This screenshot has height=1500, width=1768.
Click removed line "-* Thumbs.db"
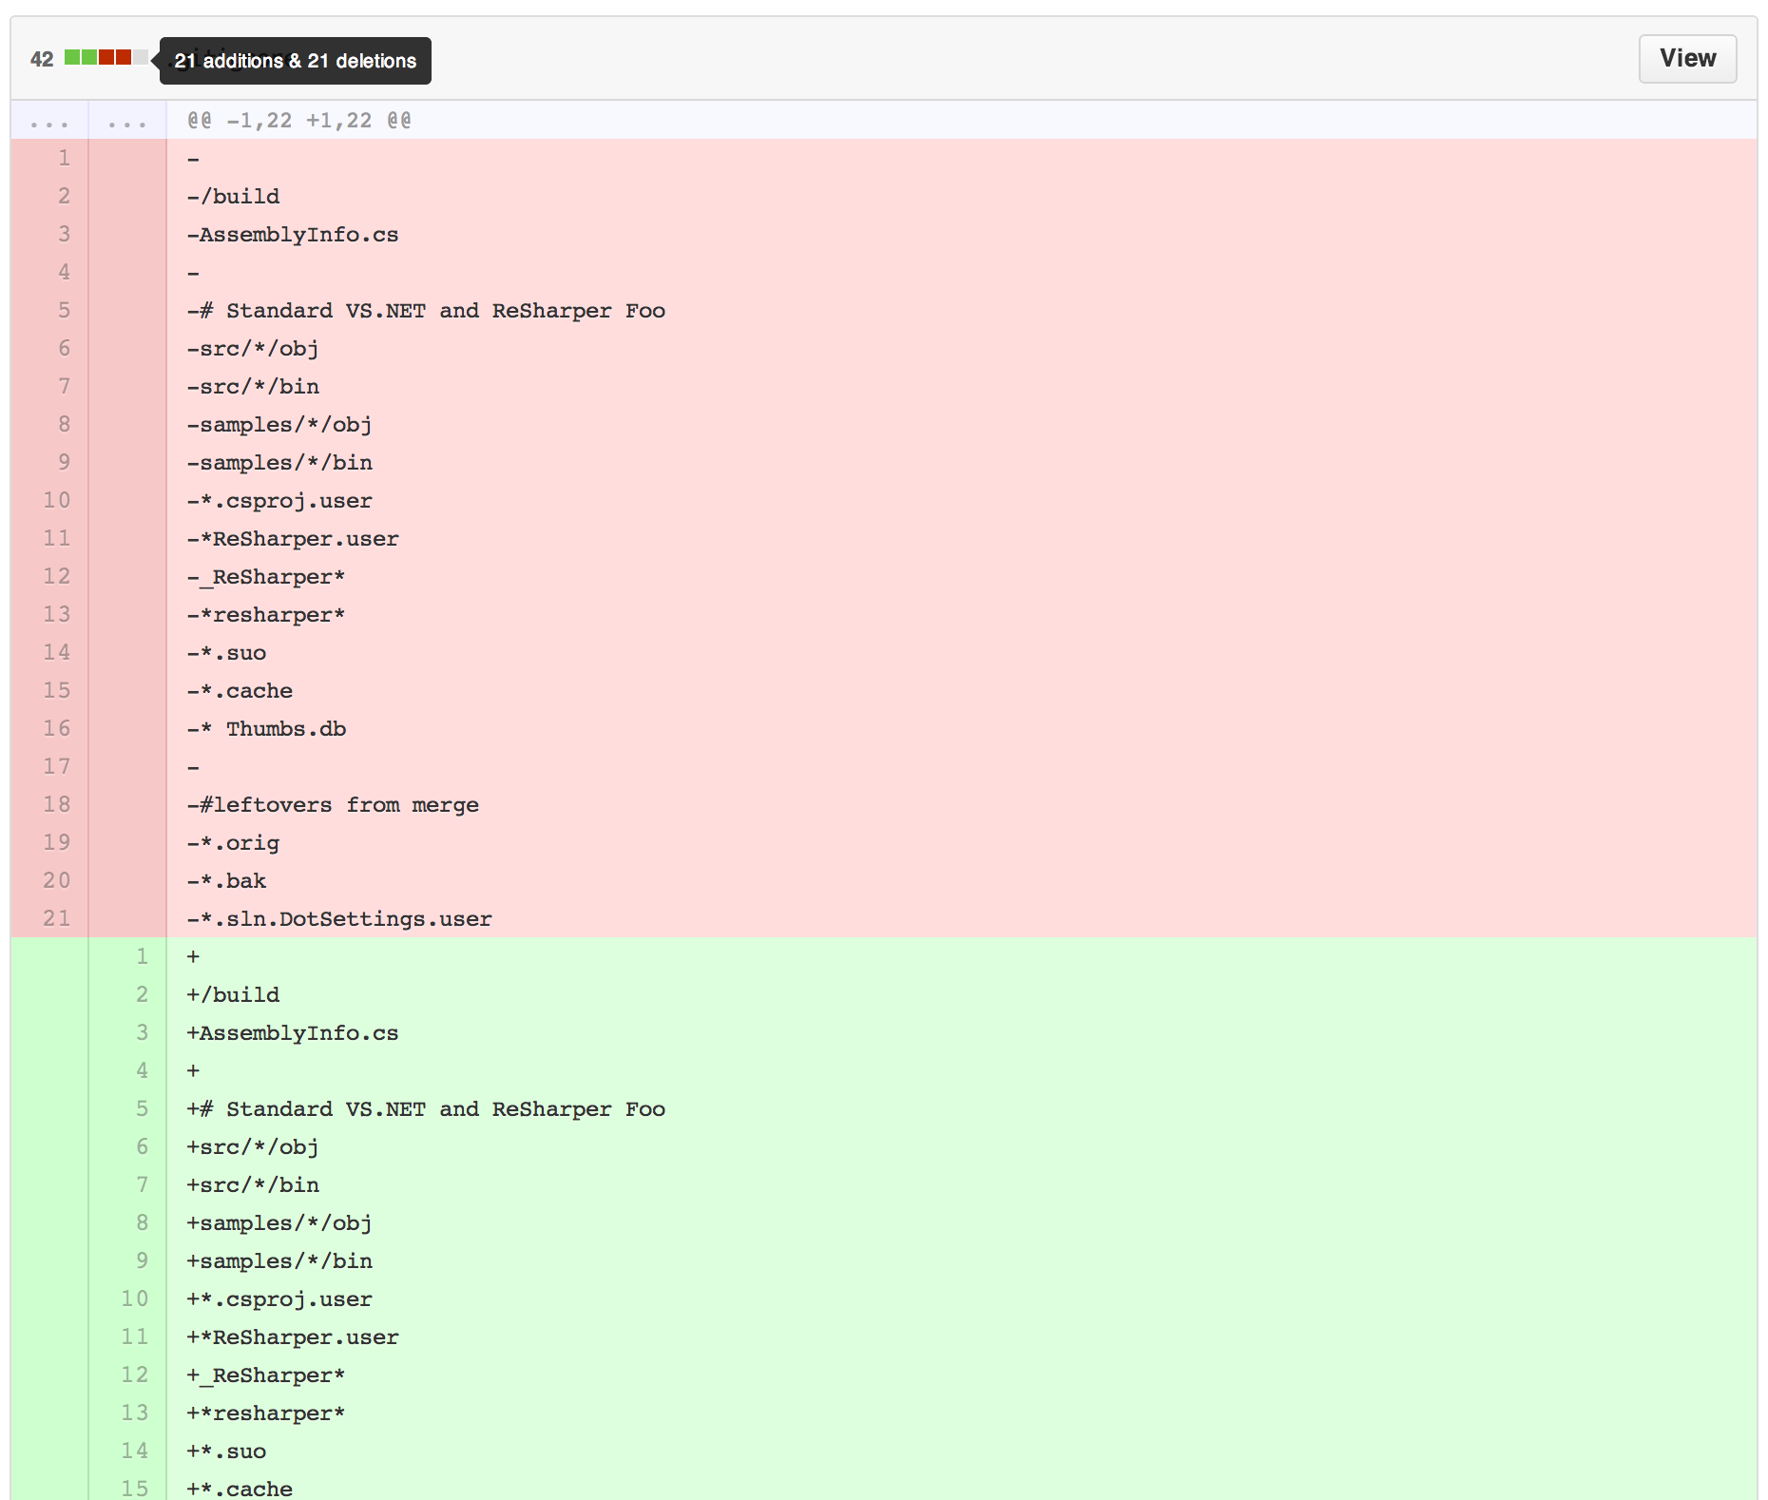pyautogui.click(x=267, y=729)
